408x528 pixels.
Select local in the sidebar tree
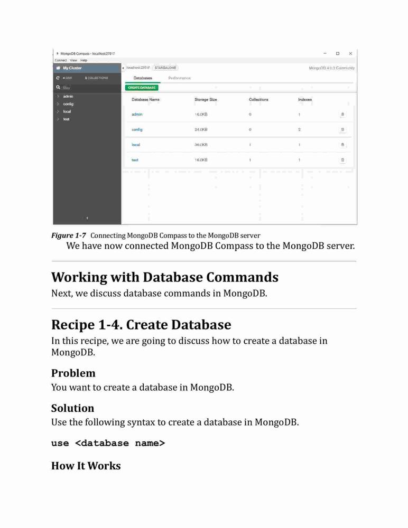[x=67, y=111]
